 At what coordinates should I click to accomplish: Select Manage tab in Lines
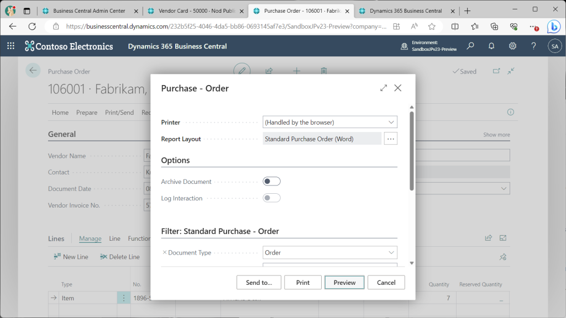90,239
